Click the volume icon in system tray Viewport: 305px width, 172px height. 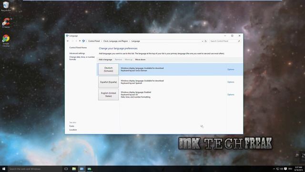[282, 169]
